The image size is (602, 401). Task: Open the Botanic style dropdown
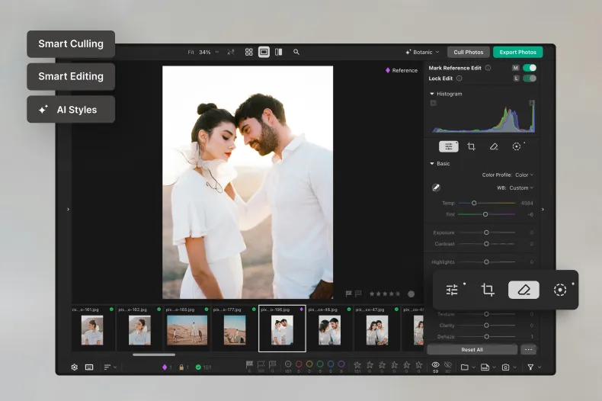click(x=422, y=52)
